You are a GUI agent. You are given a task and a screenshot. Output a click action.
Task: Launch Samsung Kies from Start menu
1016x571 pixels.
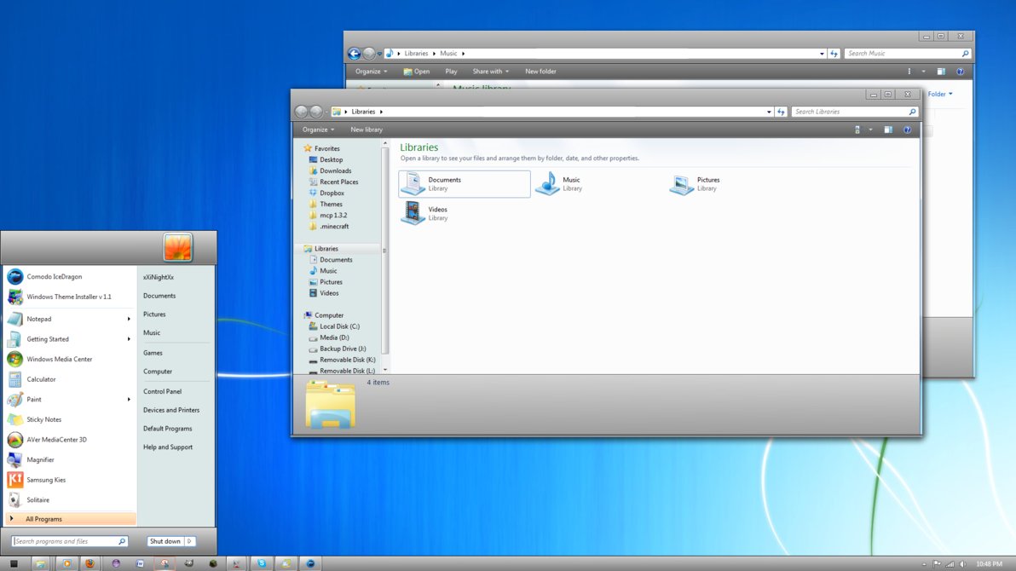[x=46, y=480]
